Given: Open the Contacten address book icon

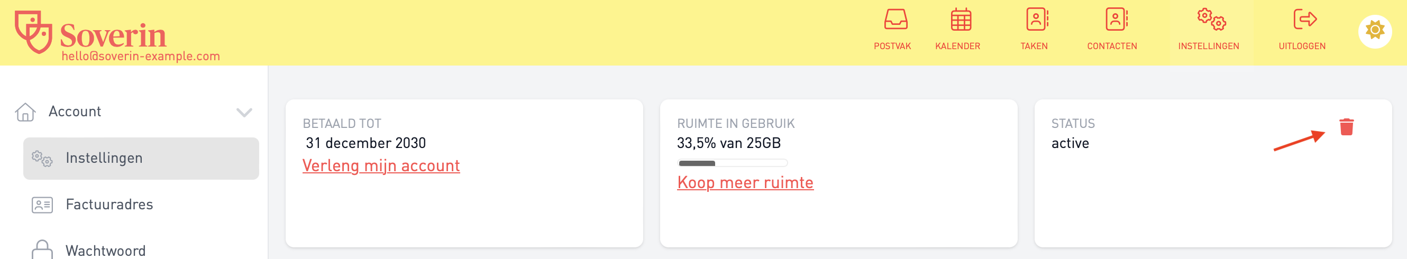Looking at the screenshot, I should [x=1117, y=20].
